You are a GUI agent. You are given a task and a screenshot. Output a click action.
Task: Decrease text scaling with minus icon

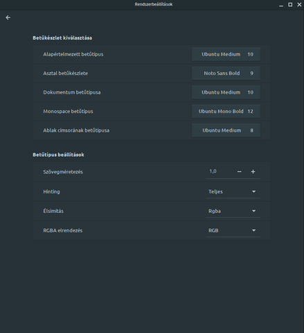pyautogui.click(x=240, y=171)
